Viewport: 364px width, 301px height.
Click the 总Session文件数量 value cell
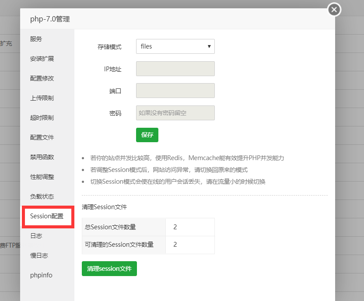click(190, 227)
